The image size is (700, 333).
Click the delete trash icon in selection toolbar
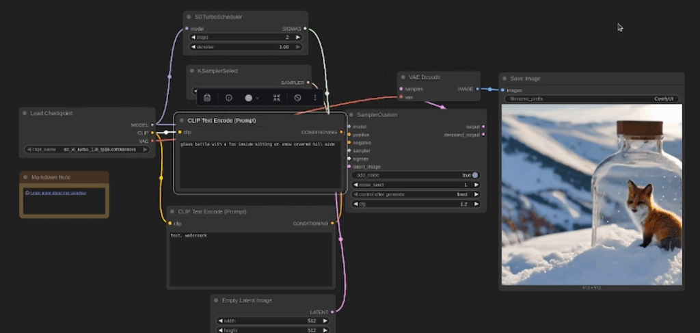point(208,98)
